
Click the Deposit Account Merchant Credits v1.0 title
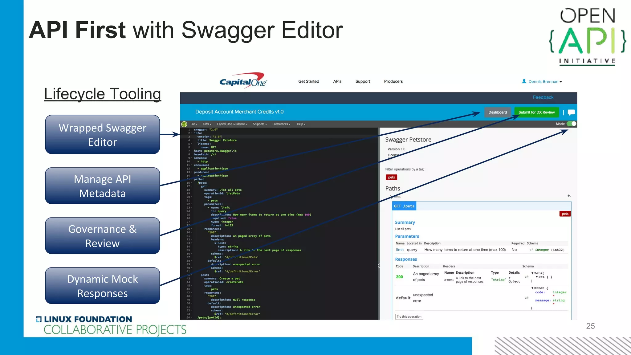click(239, 112)
